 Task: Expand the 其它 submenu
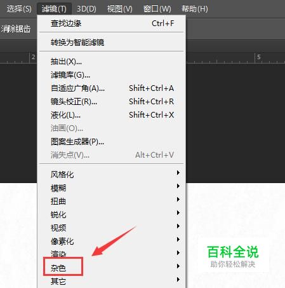(112, 281)
